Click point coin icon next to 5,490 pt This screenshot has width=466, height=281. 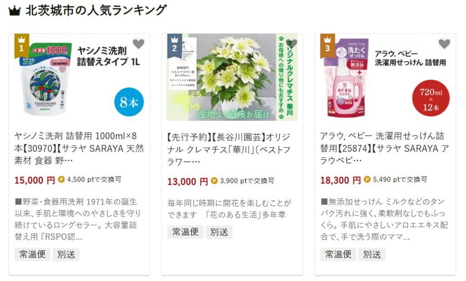click(x=367, y=179)
